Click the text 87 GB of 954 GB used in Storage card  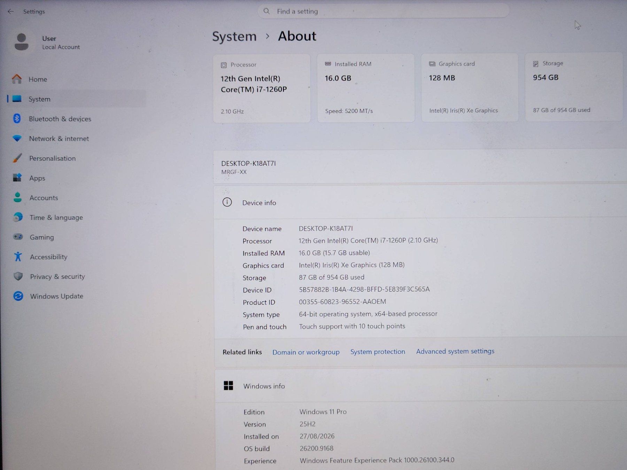tap(562, 110)
